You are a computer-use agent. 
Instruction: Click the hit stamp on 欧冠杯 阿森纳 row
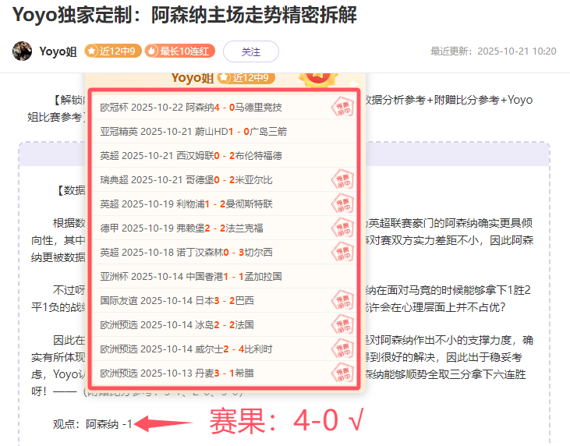(x=342, y=107)
